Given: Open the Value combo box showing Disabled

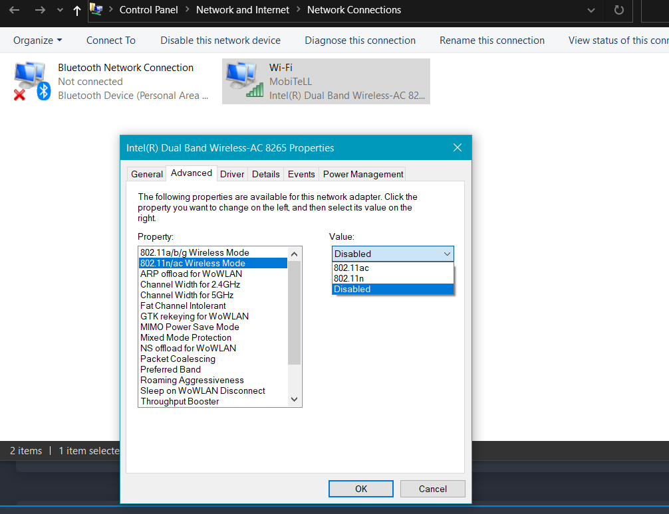Looking at the screenshot, I should (392, 254).
